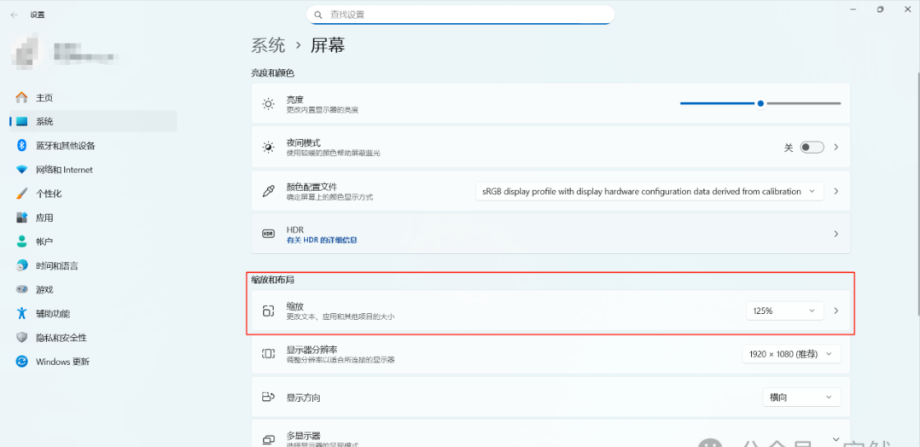The height and width of the screenshot is (447, 920).
Task: Click the 查找设置 search field
Action: (x=461, y=15)
